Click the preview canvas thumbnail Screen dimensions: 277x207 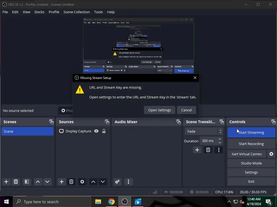point(138,46)
